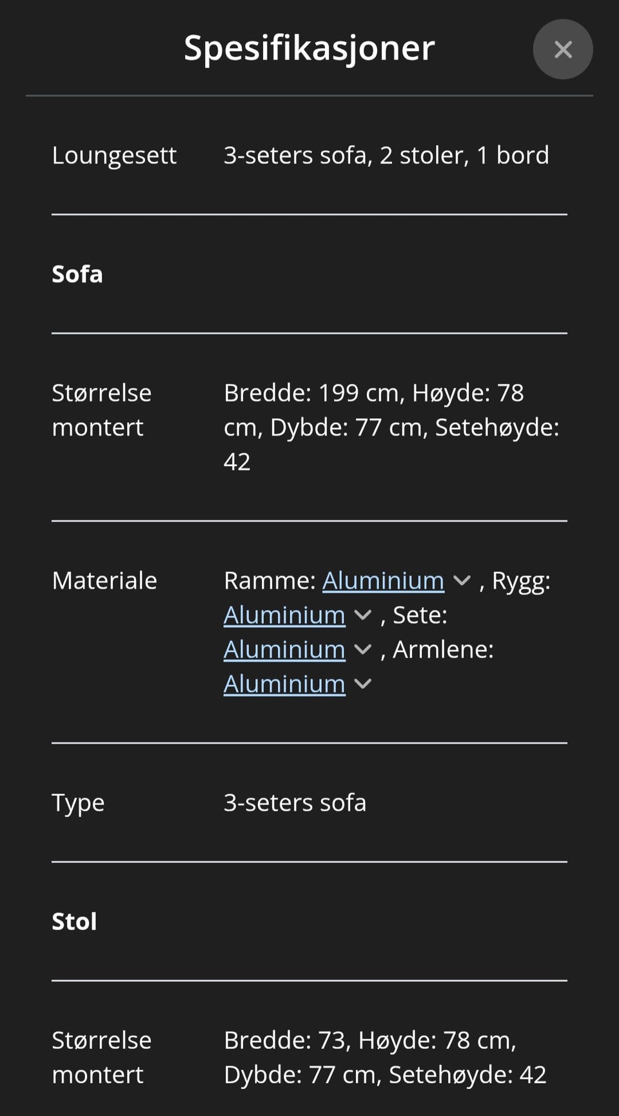This screenshot has width=619, height=1116.
Task: Tap the Materiale row label
Action: click(104, 581)
